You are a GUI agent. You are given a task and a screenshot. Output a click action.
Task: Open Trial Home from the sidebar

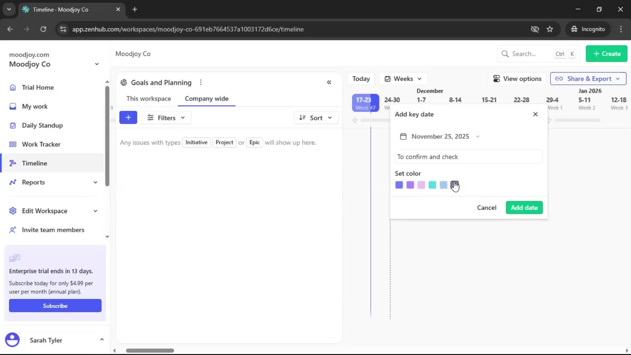coord(37,87)
